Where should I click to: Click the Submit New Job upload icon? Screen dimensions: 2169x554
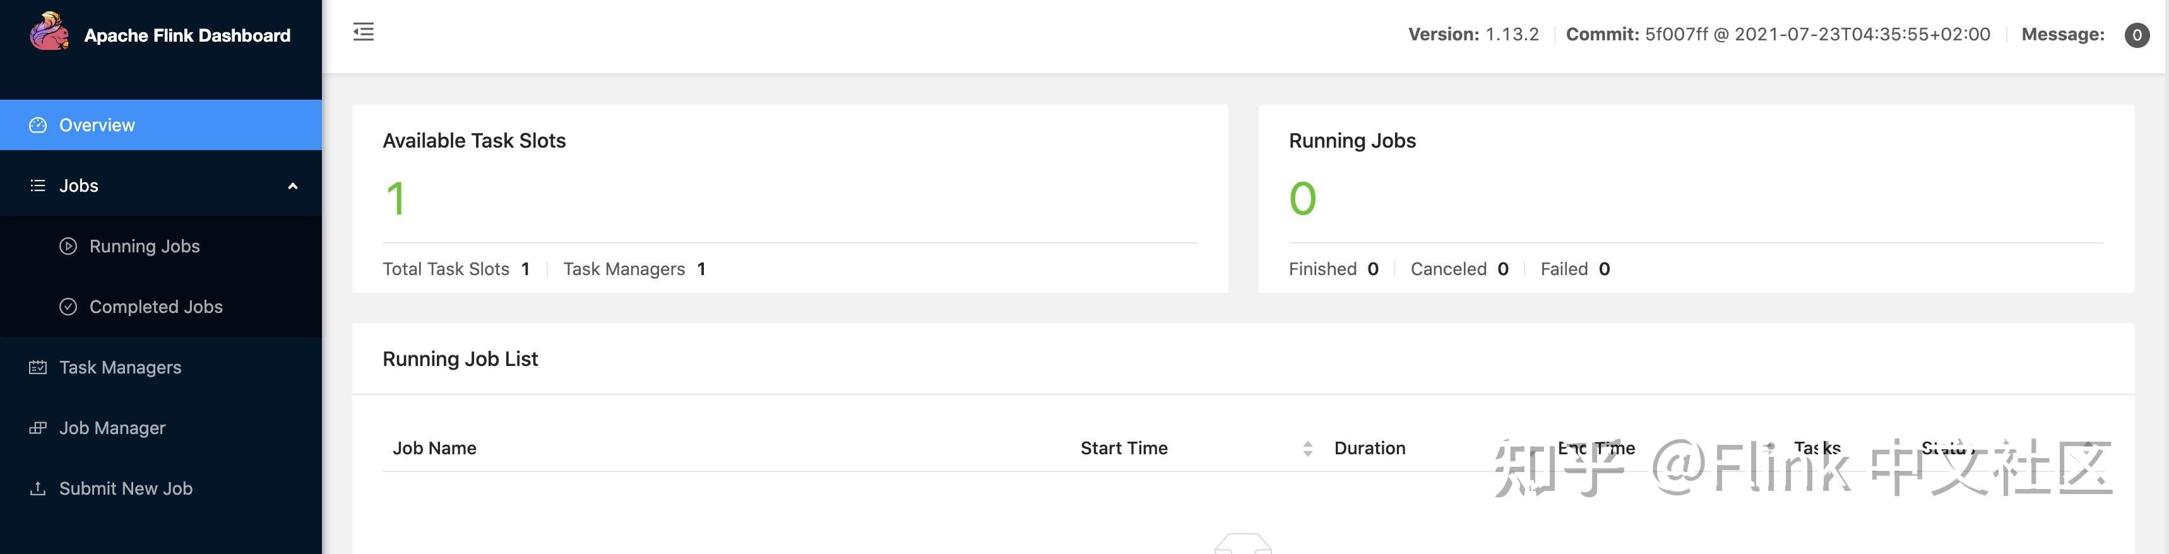coord(38,489)
